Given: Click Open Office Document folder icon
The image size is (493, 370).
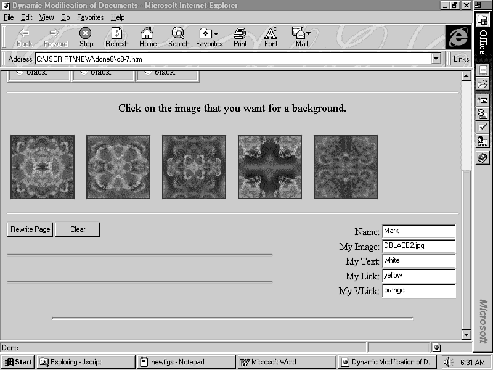Looking at the screenshot, I should point(483,84).
